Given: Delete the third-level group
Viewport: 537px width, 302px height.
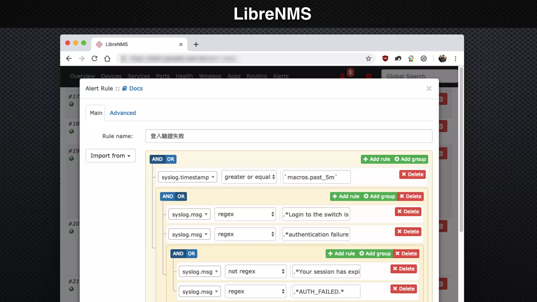Looking at the screenshot, I should (406, 254).
